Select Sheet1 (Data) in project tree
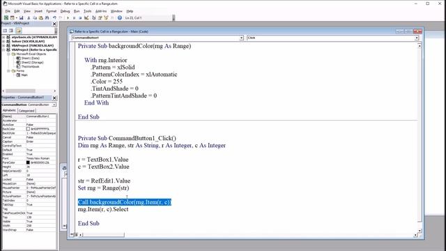The image size is (446, 251). click(30, 58)
